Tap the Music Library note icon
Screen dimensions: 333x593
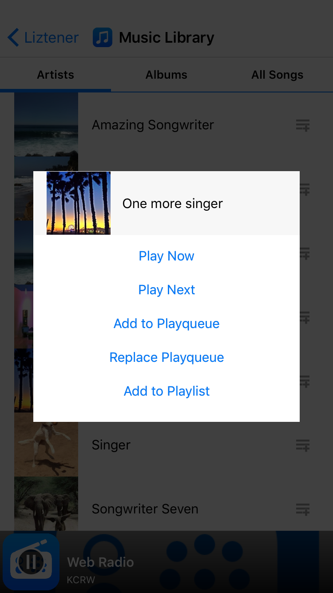pyautogui.click(x=103, y=38)
